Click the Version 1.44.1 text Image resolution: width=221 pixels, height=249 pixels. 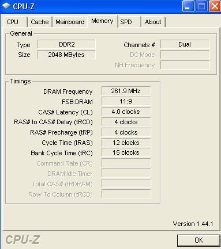point(193,224)
